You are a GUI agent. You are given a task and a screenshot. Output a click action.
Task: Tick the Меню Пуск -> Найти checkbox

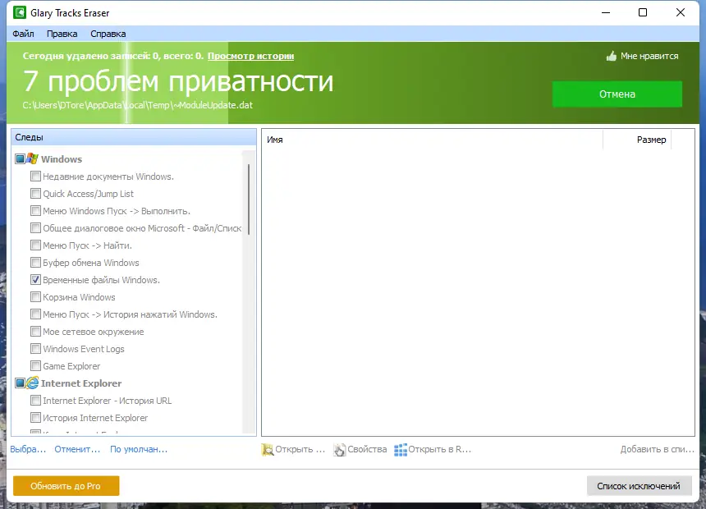coord(35,245)
